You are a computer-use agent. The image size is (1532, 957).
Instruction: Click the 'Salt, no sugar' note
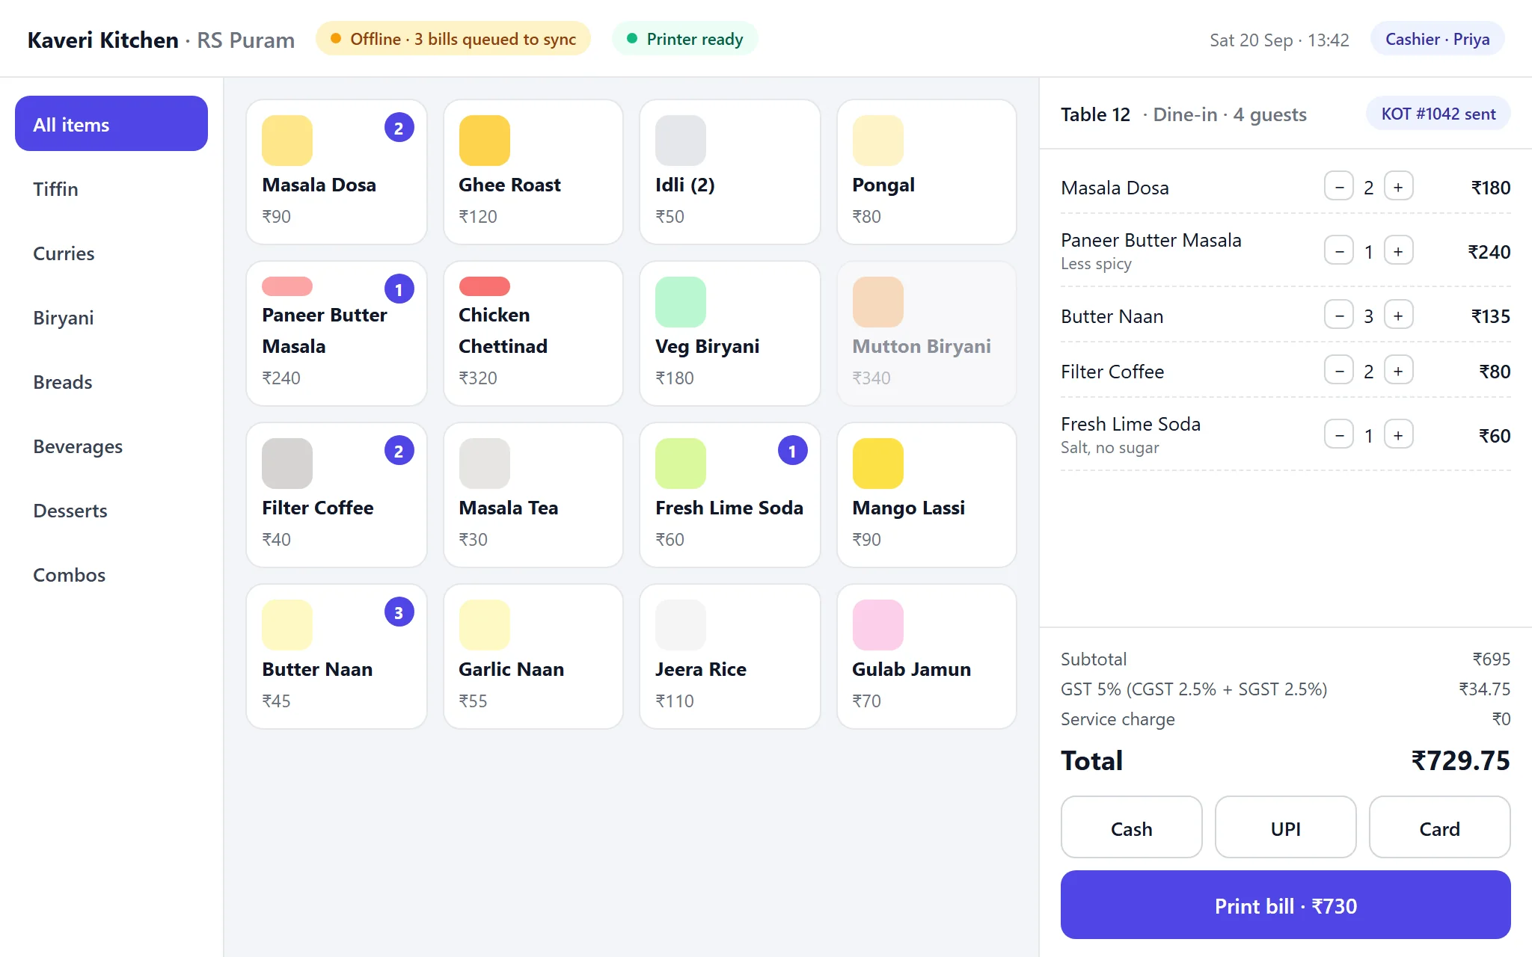point(1109,448)
